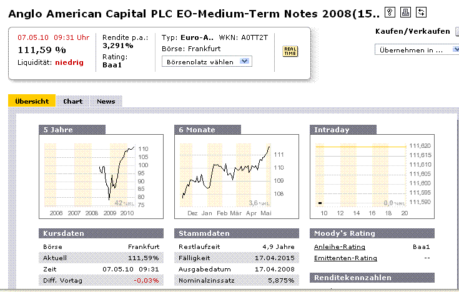This screenshot has width=459, height=292.
Task: Click the 6 Monate chart header
Action: pos(197,130)
